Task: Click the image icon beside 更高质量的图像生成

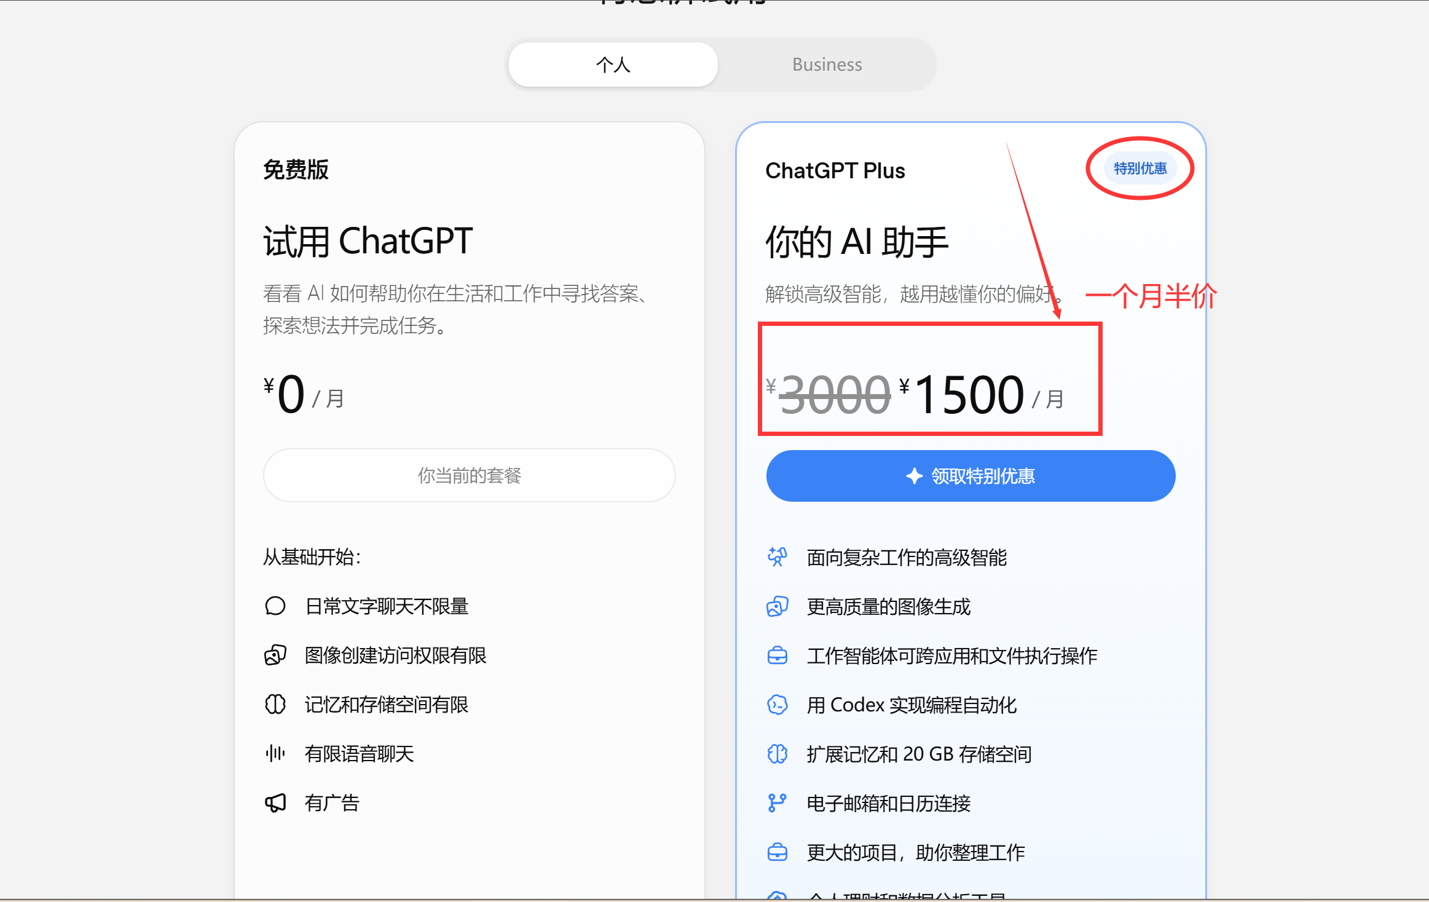Action: pos(777,606)
